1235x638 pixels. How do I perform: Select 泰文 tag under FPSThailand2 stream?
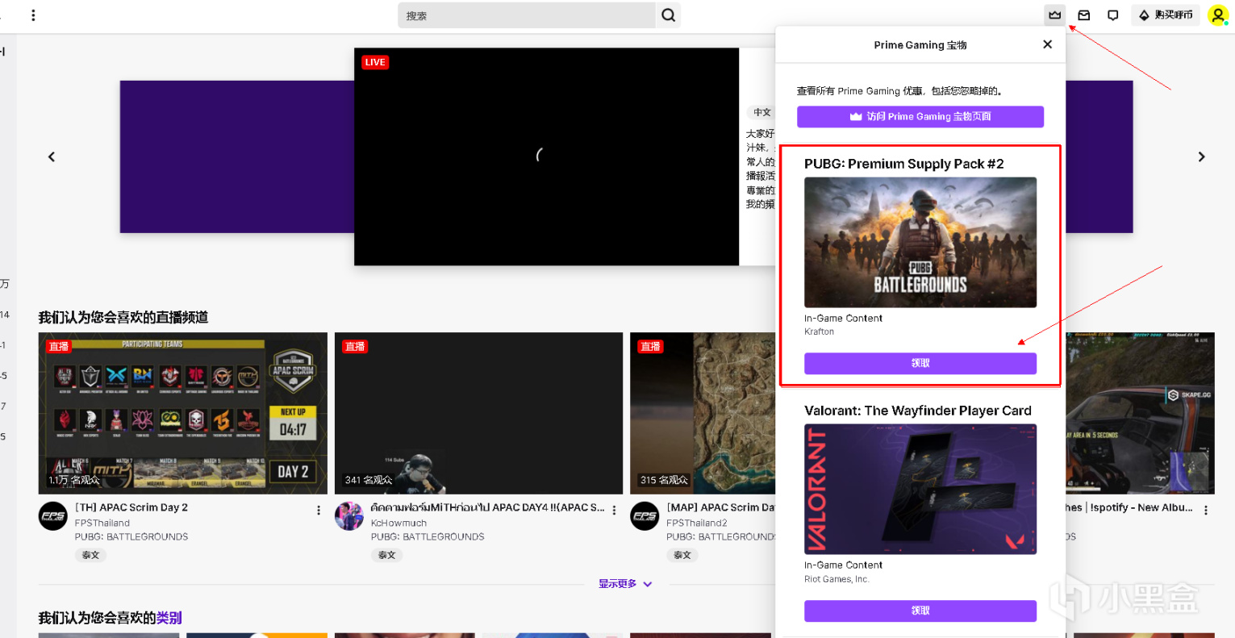(682, 555)
